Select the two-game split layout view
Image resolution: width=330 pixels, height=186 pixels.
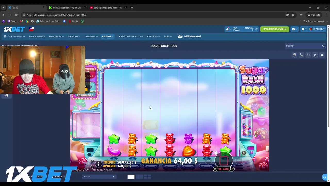coord(139,177)
